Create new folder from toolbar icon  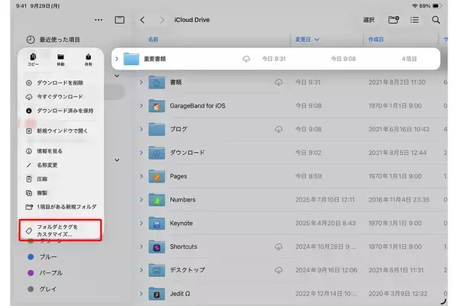point(393,20)
